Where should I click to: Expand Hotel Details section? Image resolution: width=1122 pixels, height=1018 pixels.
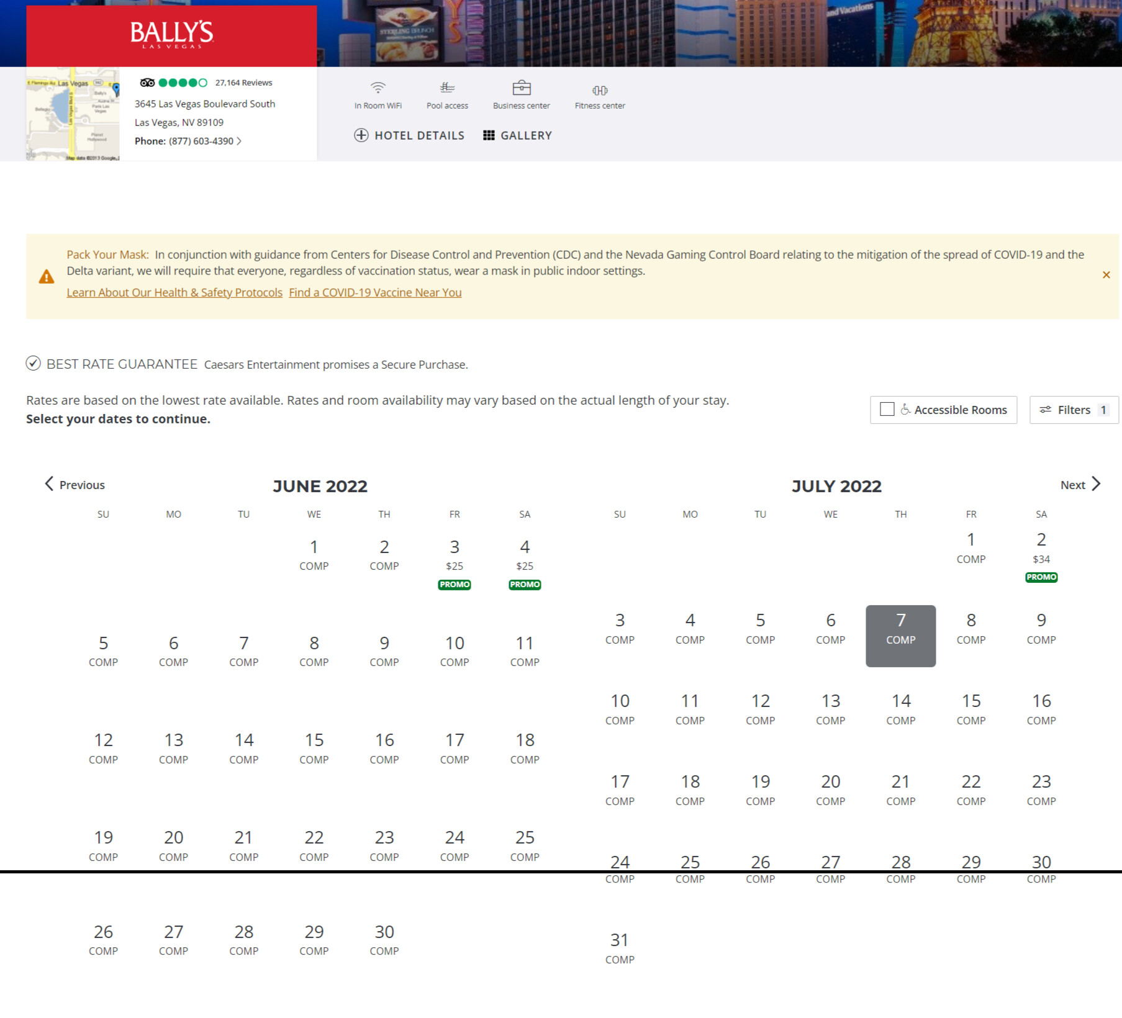[x=409, y=135]
